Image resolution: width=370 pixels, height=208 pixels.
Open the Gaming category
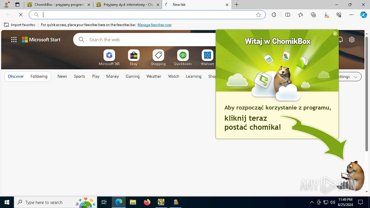click(x=133, y=76)
